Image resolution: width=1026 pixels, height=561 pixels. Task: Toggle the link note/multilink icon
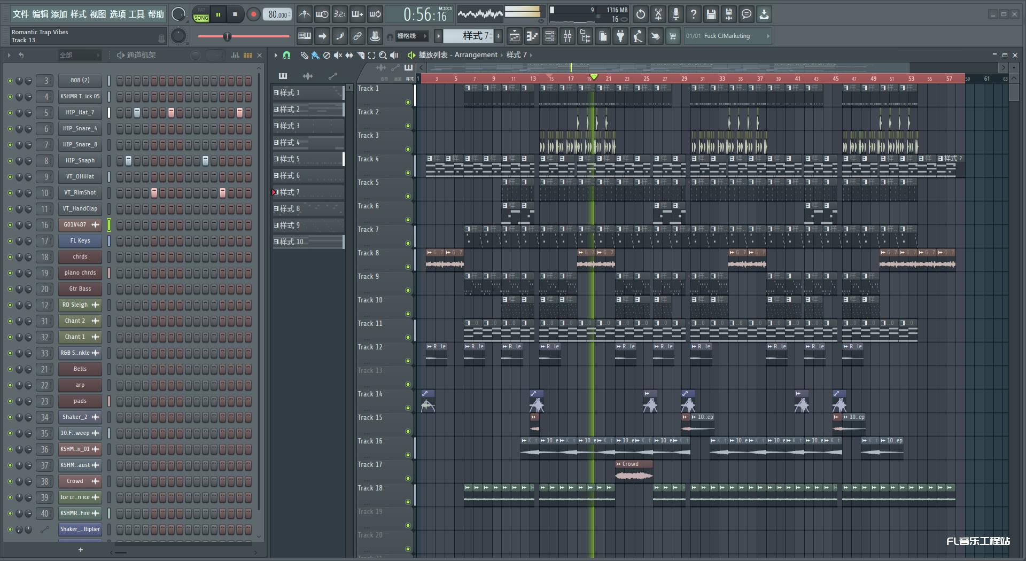click(x=357, y=36)
